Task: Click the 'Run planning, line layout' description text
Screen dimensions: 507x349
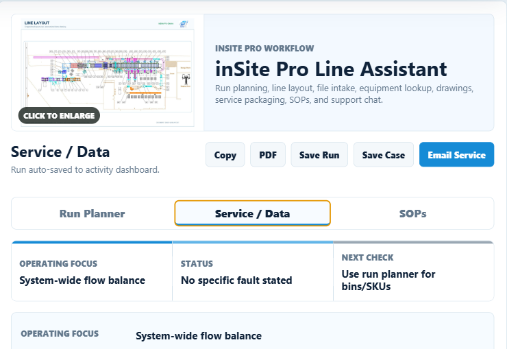Action: point(344,94)
